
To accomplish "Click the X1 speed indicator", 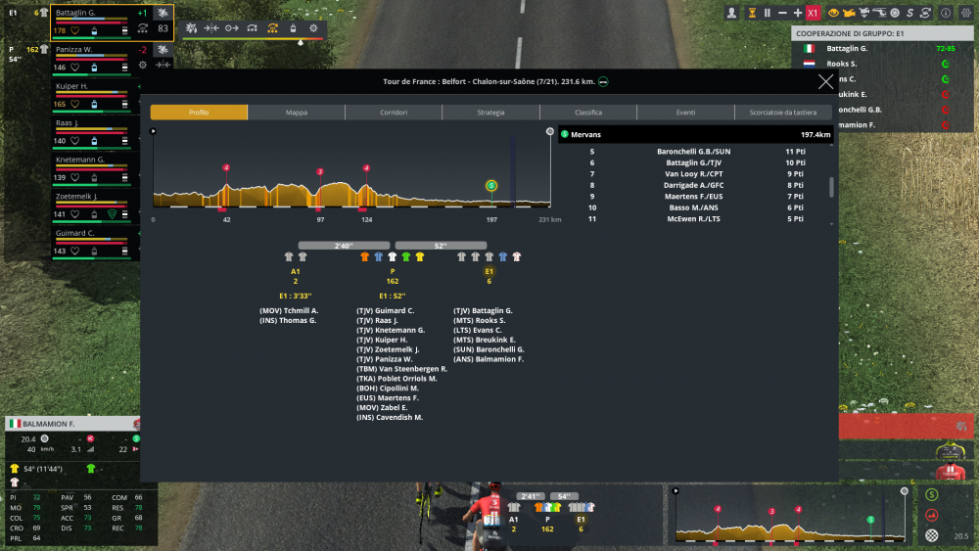I will pos(813,13).
